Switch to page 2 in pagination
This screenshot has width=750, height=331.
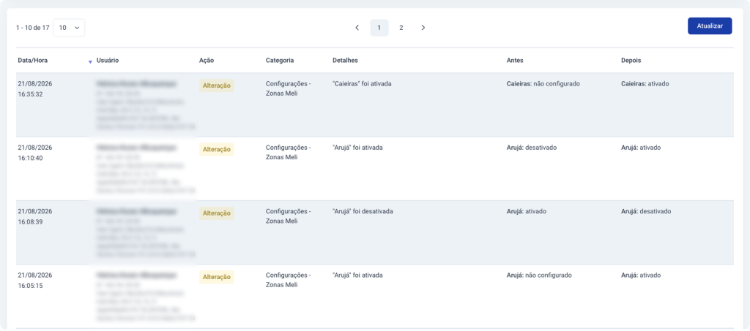point(401,28)
